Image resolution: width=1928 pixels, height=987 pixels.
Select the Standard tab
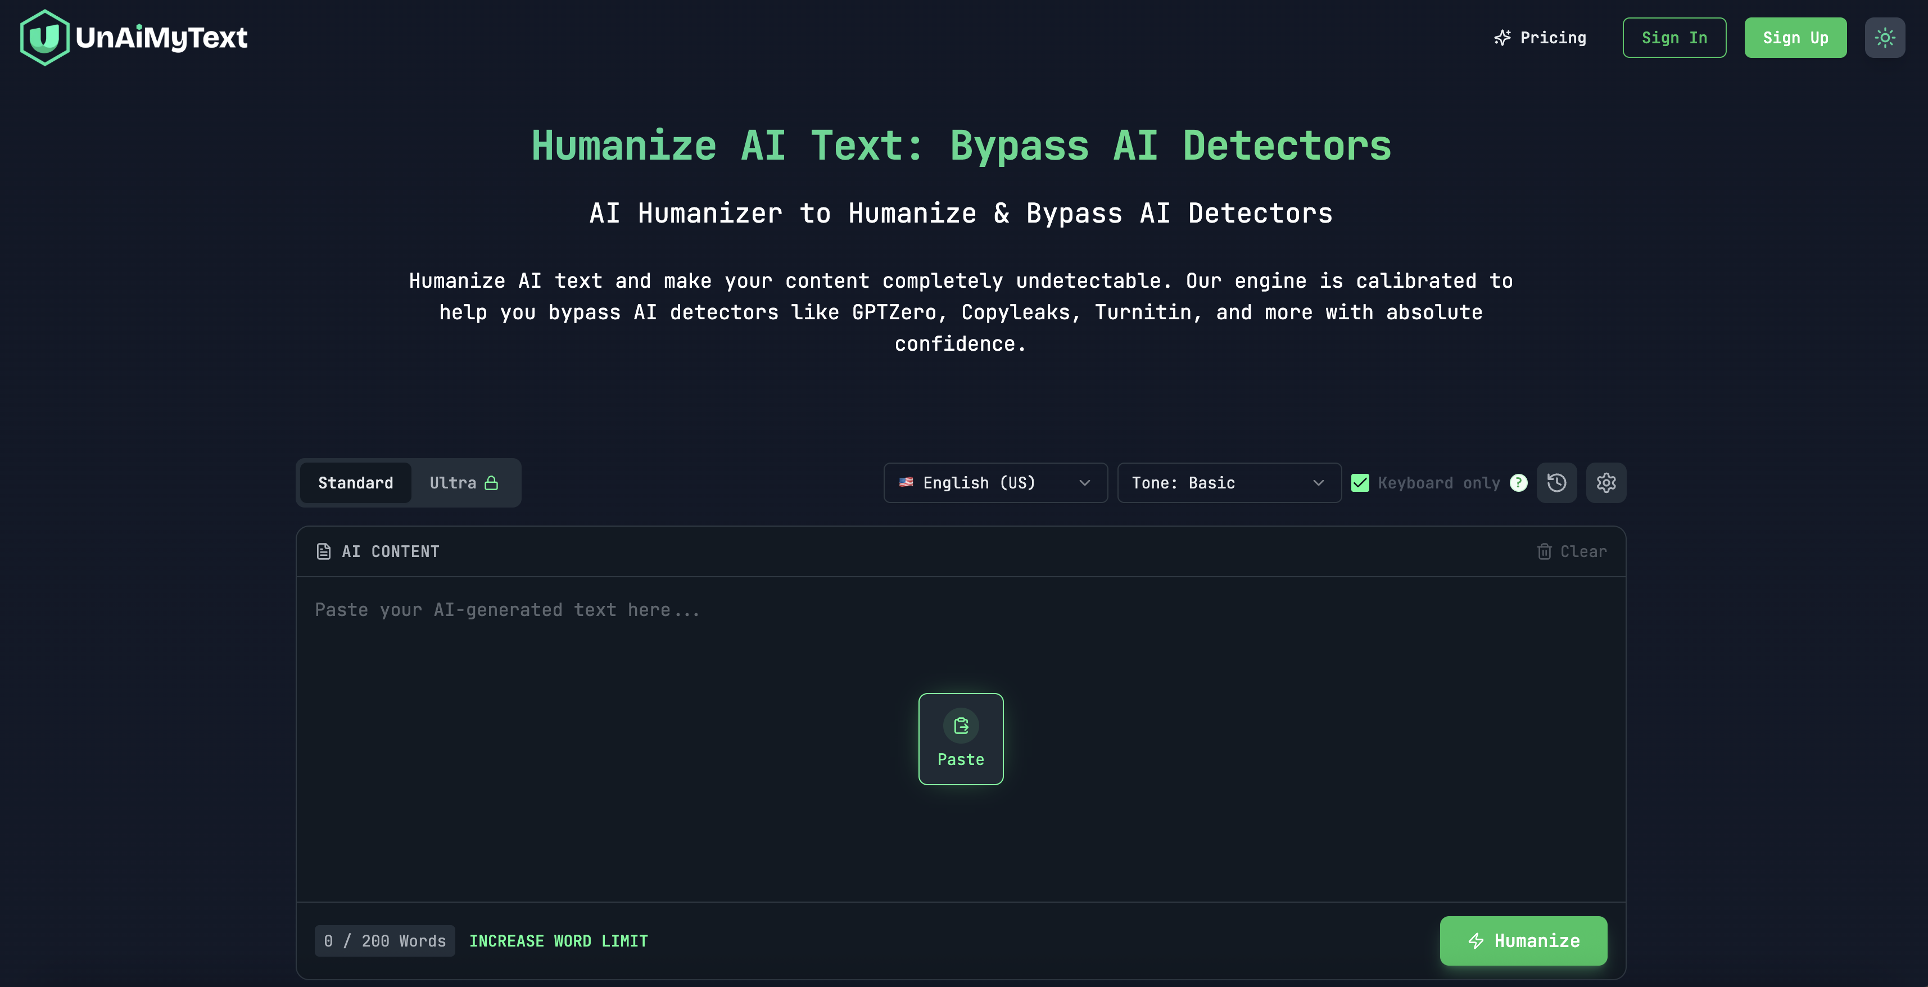[355, 483]
